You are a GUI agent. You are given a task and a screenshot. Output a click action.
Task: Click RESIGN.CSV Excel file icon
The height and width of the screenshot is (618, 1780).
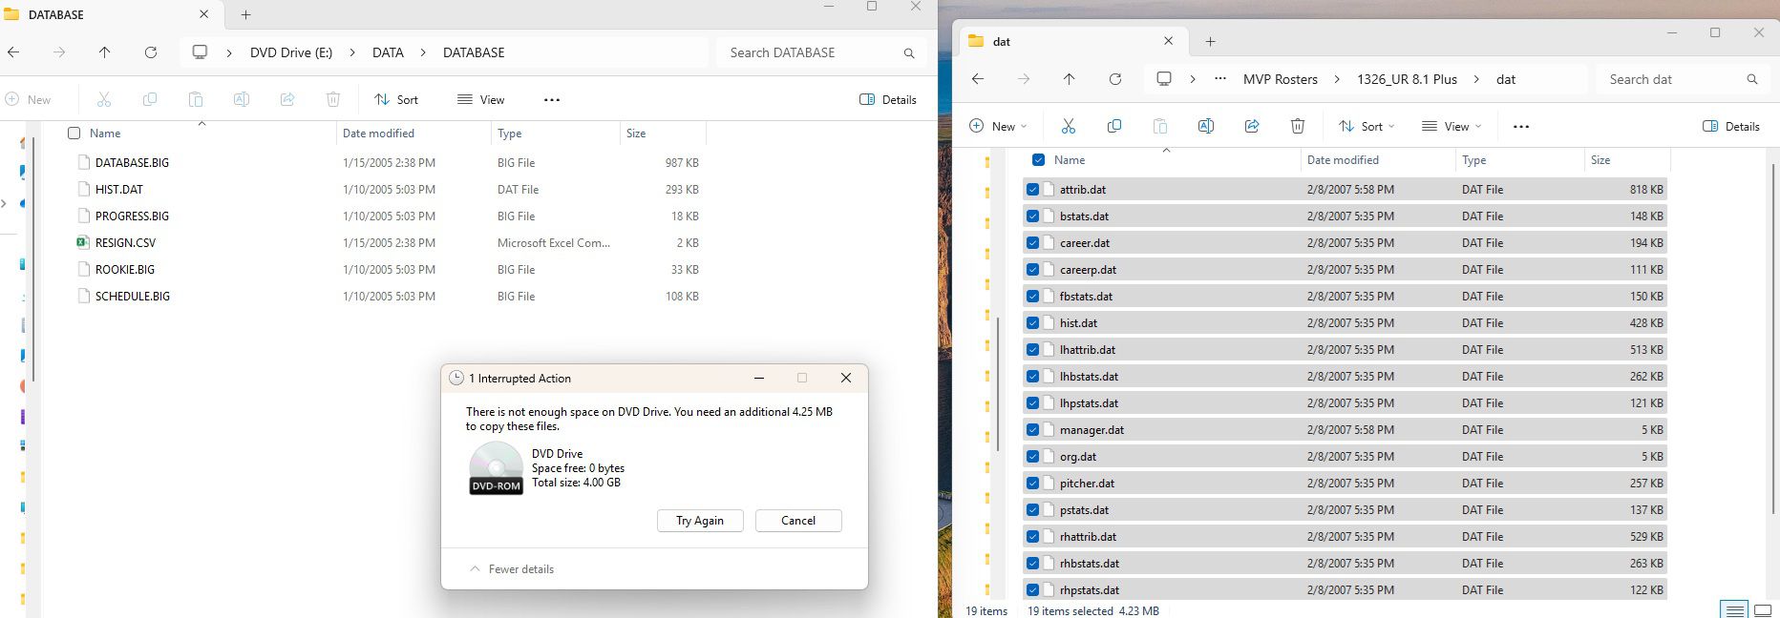coord(83,242)
